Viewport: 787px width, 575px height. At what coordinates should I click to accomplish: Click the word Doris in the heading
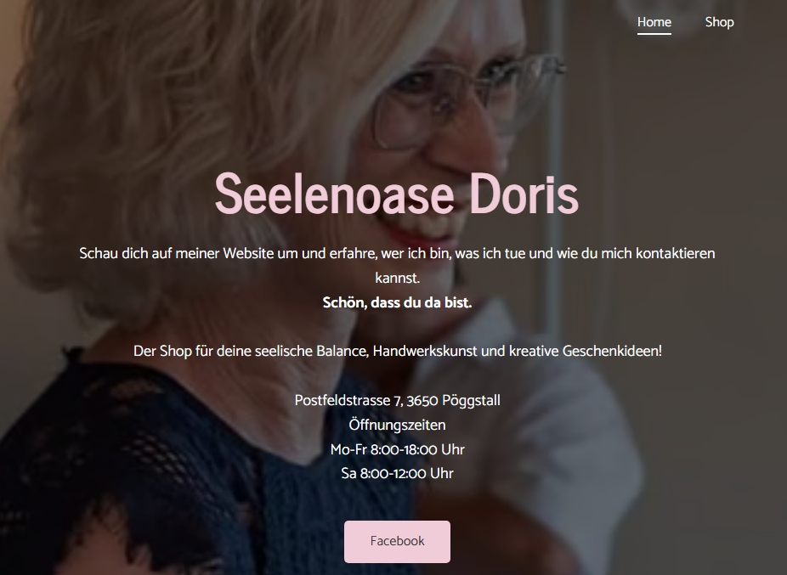524,194
